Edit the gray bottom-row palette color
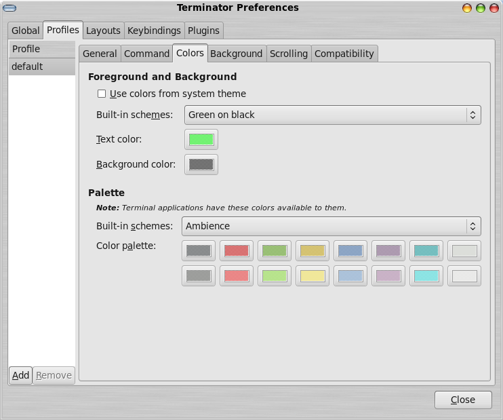The width and height of the screenshot is (503, 420). coord(199,276)
